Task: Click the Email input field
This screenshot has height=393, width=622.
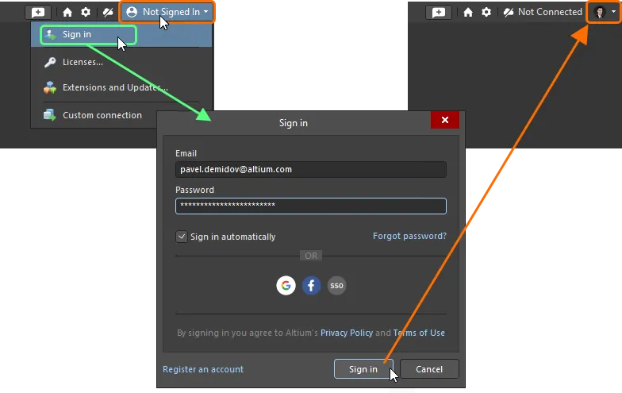Action: pos(311,170)
